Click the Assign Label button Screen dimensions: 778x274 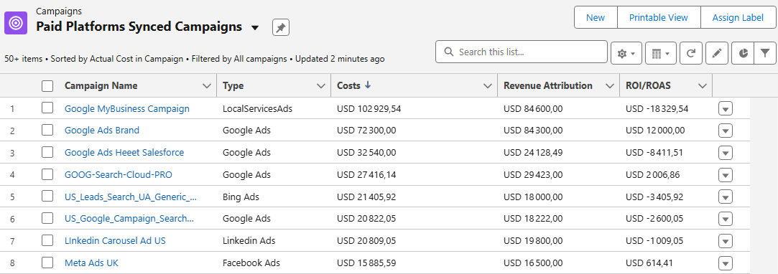tap(738, 17)
